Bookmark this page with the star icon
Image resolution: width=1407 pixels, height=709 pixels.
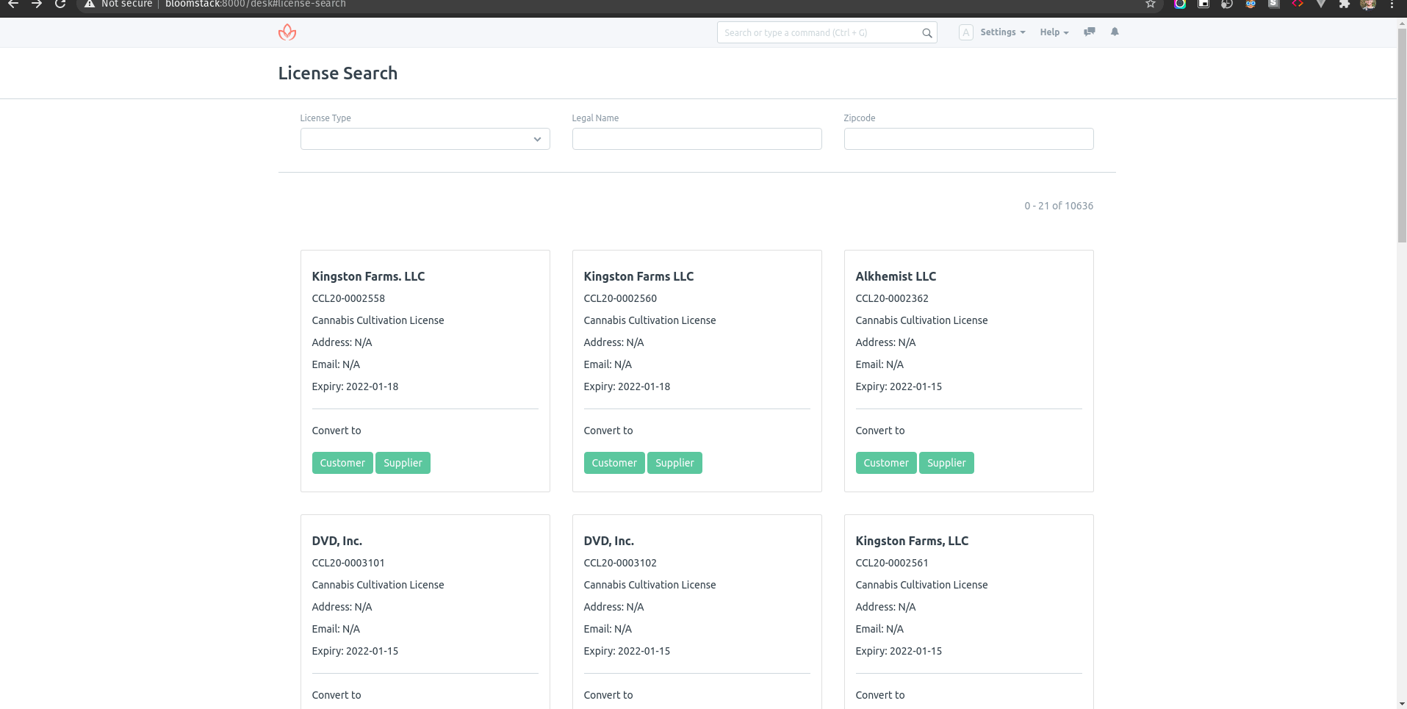(x=1151, y=4)
